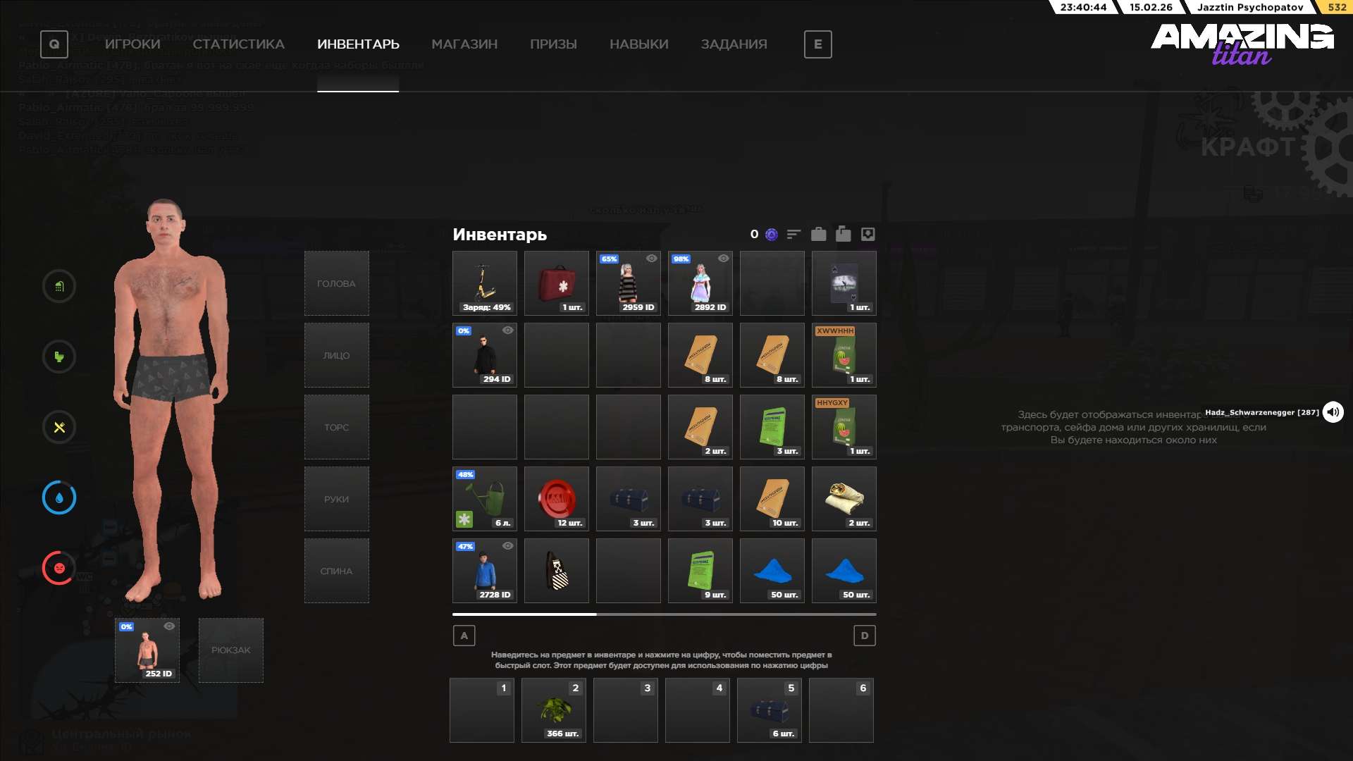Click the briefcase icon in inventory header
Image resolution: width=1353 pixels, height=761 pixels.
tap(818, 234)
